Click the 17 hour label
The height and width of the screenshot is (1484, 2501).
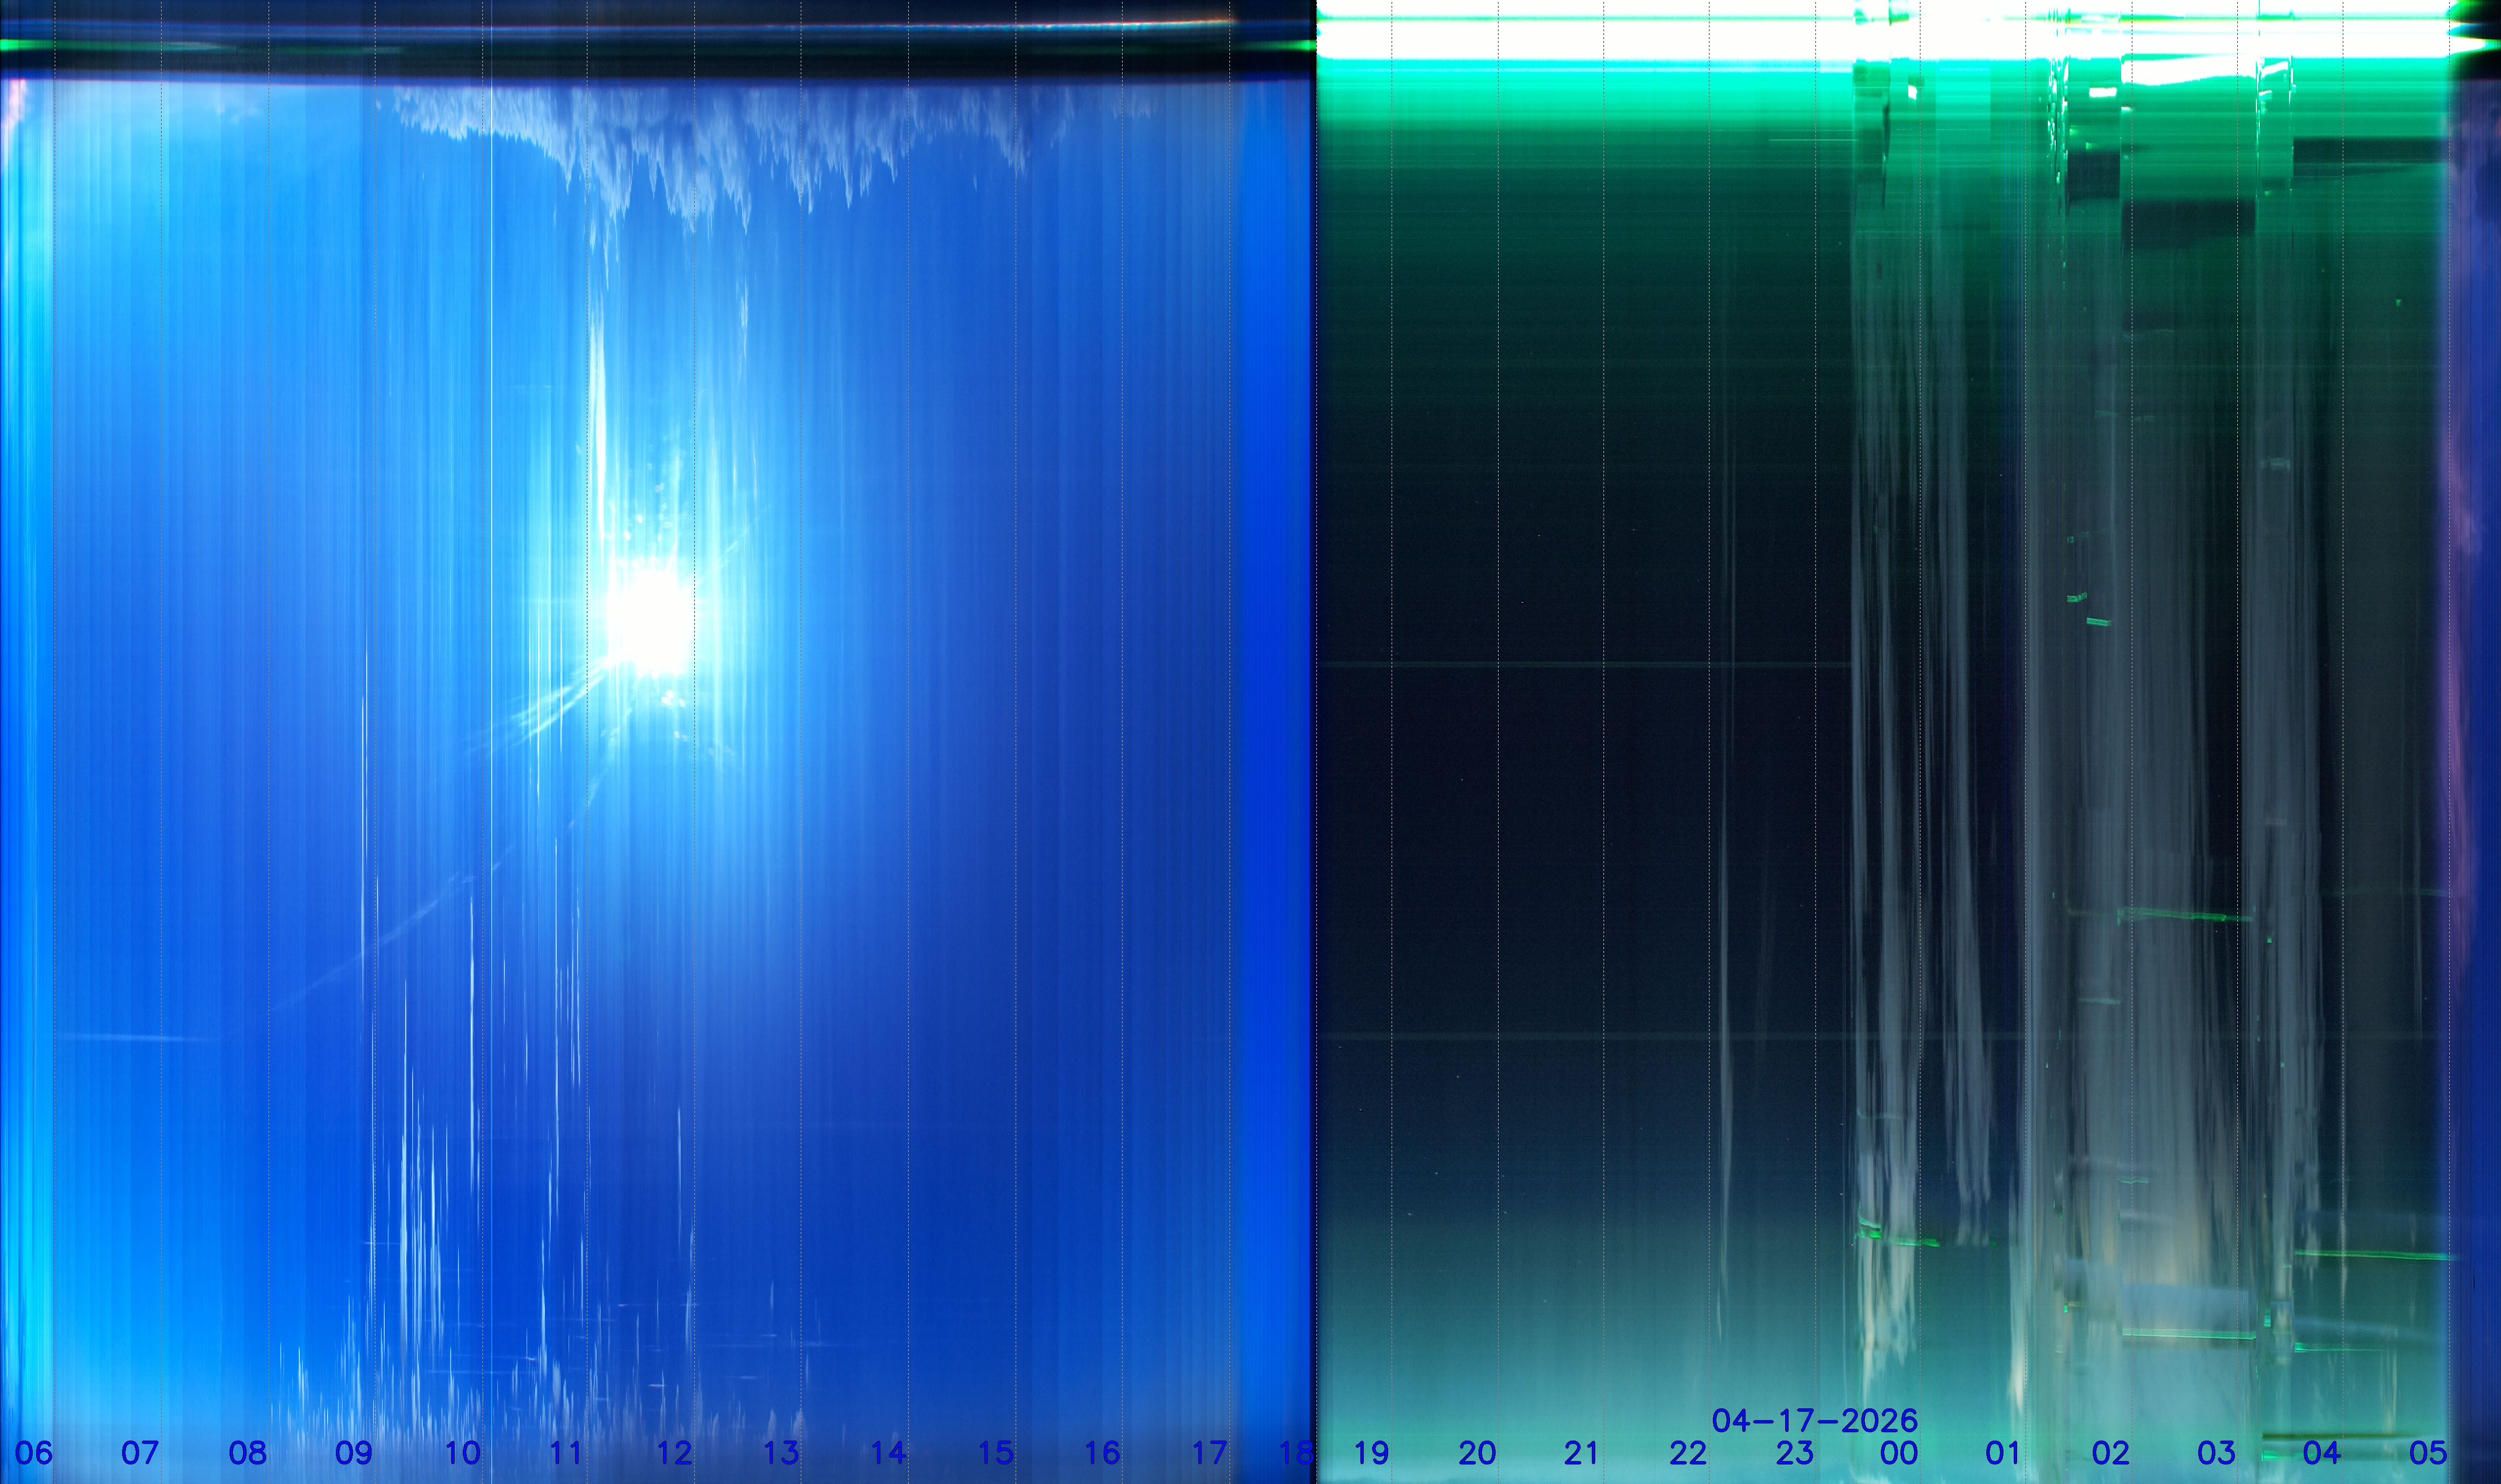coord(1209,1453)
